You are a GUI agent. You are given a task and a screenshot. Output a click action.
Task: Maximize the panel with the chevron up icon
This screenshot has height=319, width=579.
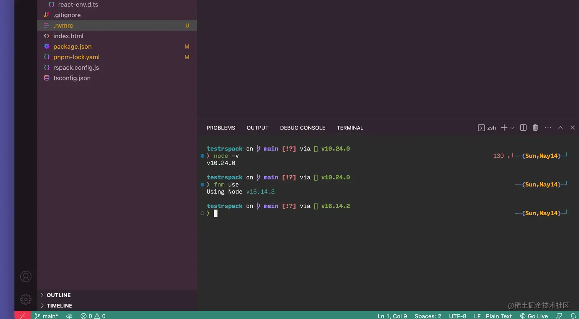[x=560, y=128]
